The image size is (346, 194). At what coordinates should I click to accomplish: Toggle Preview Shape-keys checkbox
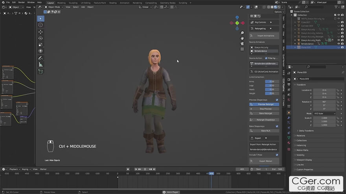click(277, 100)
